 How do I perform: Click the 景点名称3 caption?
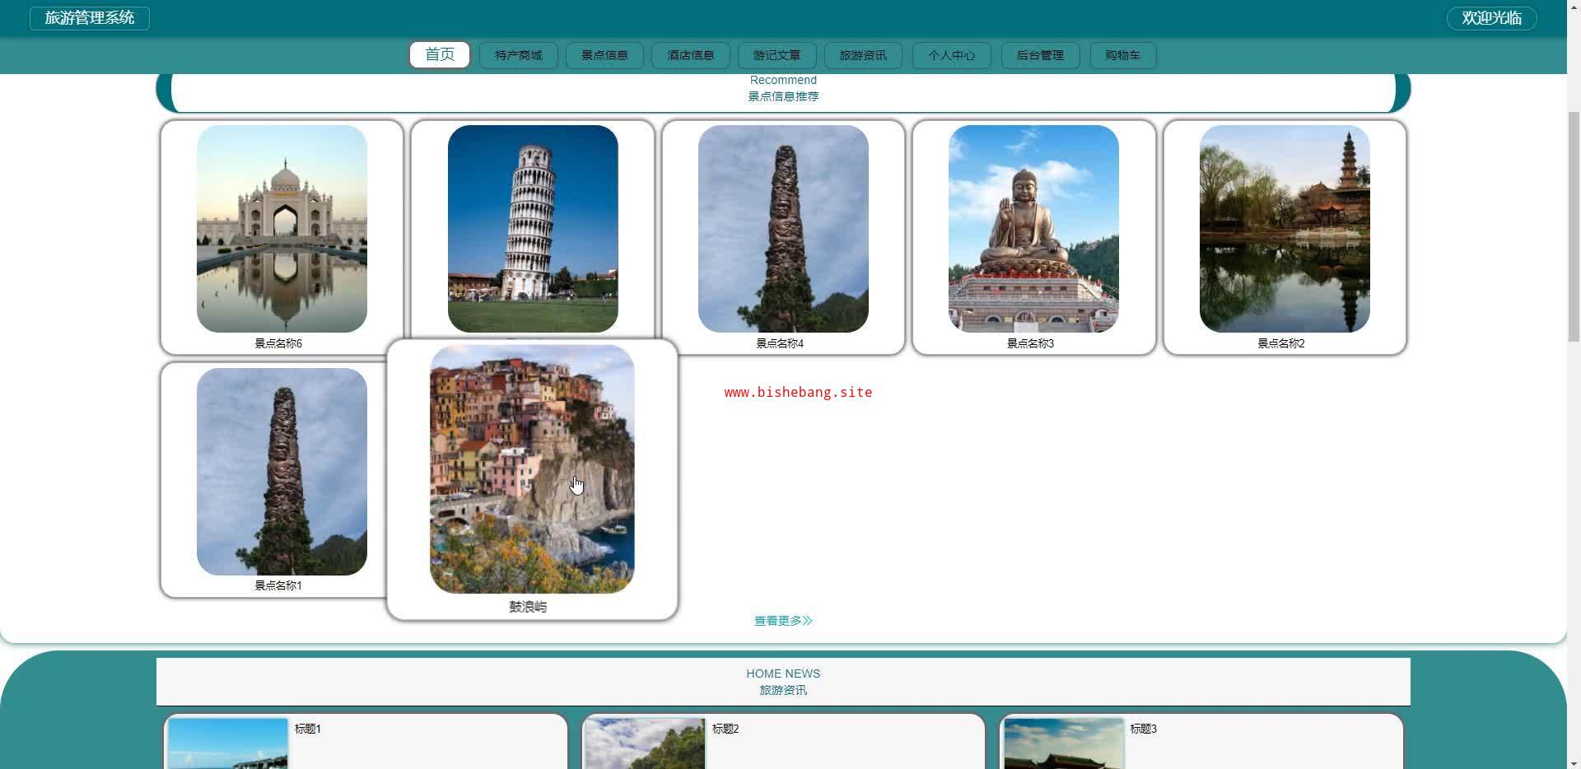click(x=1030, y=343)
